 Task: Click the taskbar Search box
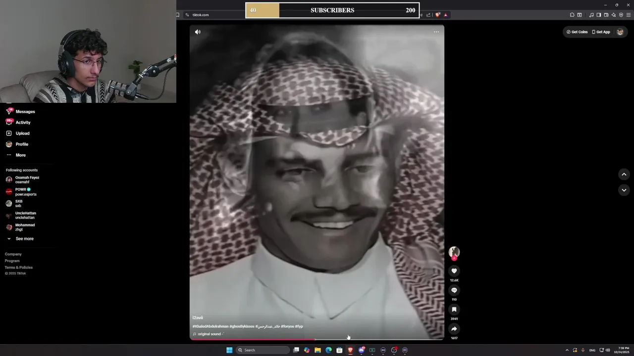(x=263, y=350)
